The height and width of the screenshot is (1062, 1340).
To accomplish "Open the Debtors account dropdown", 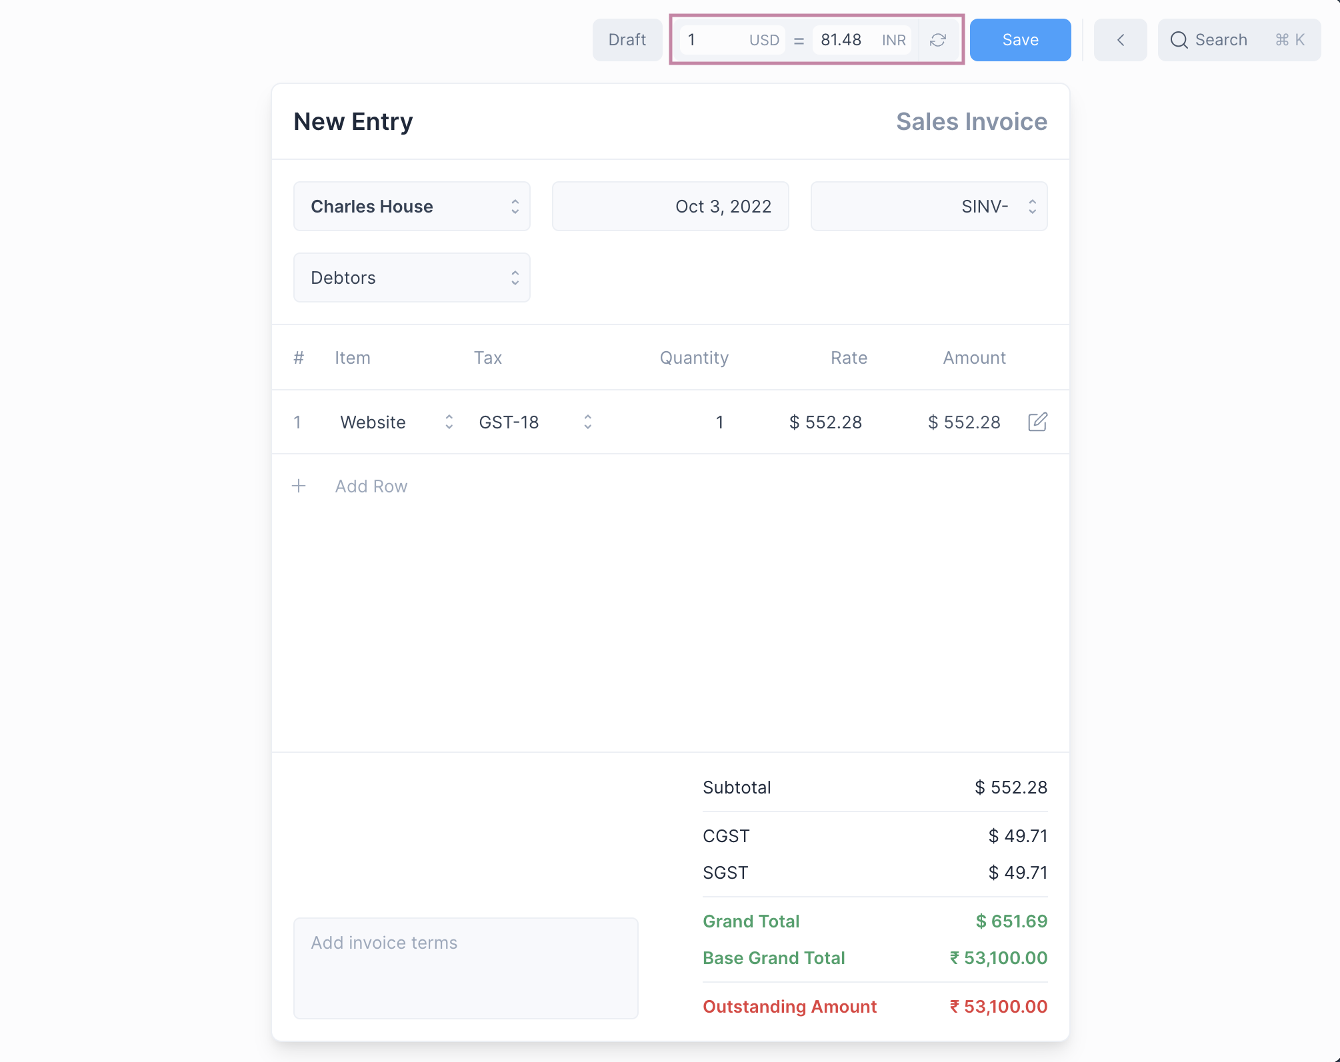I will click(411, 278).
